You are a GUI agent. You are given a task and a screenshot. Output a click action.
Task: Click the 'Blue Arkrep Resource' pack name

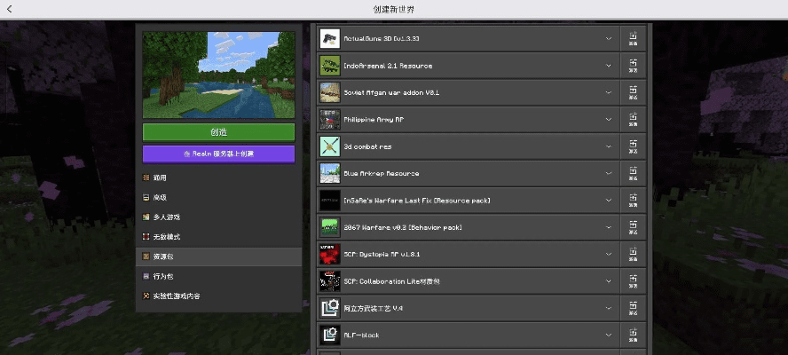382,173
